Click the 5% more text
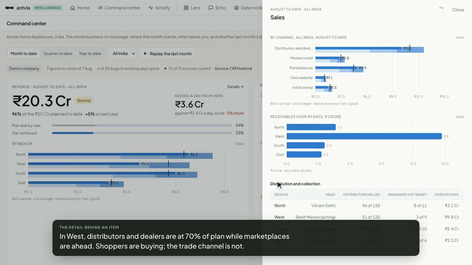The height and width of the screenshot is (265, 472). pyautogui.click(x=235, y=113)
